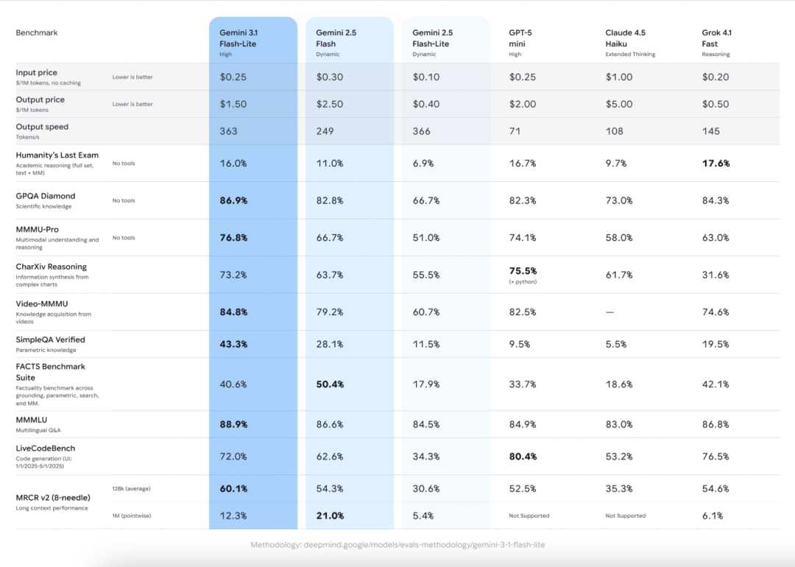
Task: Click Lower is better note for Output price
Action: (x=132, y=104)
